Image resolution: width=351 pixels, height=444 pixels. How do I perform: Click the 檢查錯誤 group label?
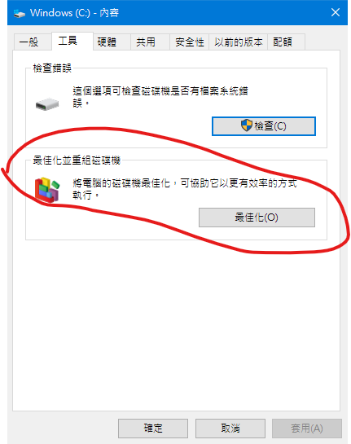pos(52,68)
